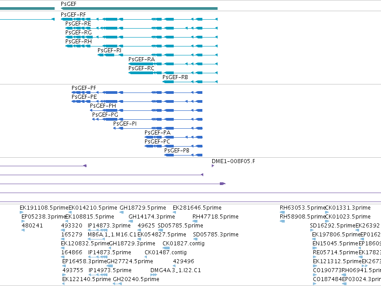This screenshot has width=381, height=286.
Task: Select EST EK191108.5prime
Action: click(44, 208)
